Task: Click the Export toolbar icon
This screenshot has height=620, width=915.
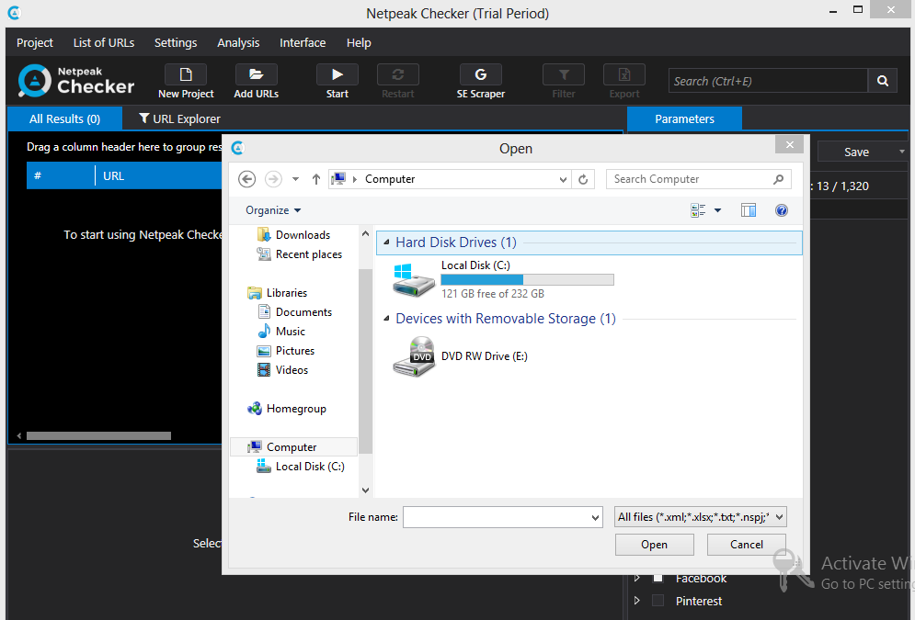Action: coord(624,74)
